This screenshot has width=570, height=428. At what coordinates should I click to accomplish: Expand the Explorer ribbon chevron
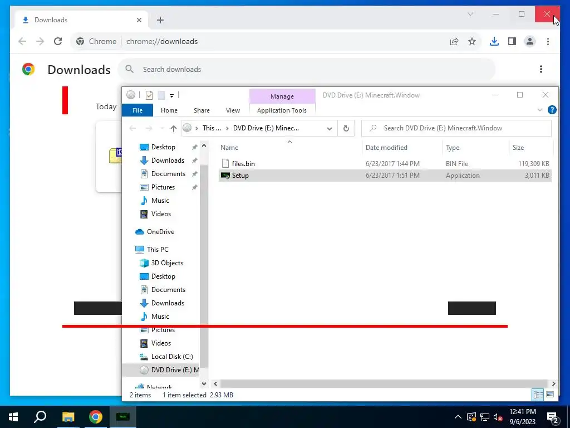click(x=540, y=110)
